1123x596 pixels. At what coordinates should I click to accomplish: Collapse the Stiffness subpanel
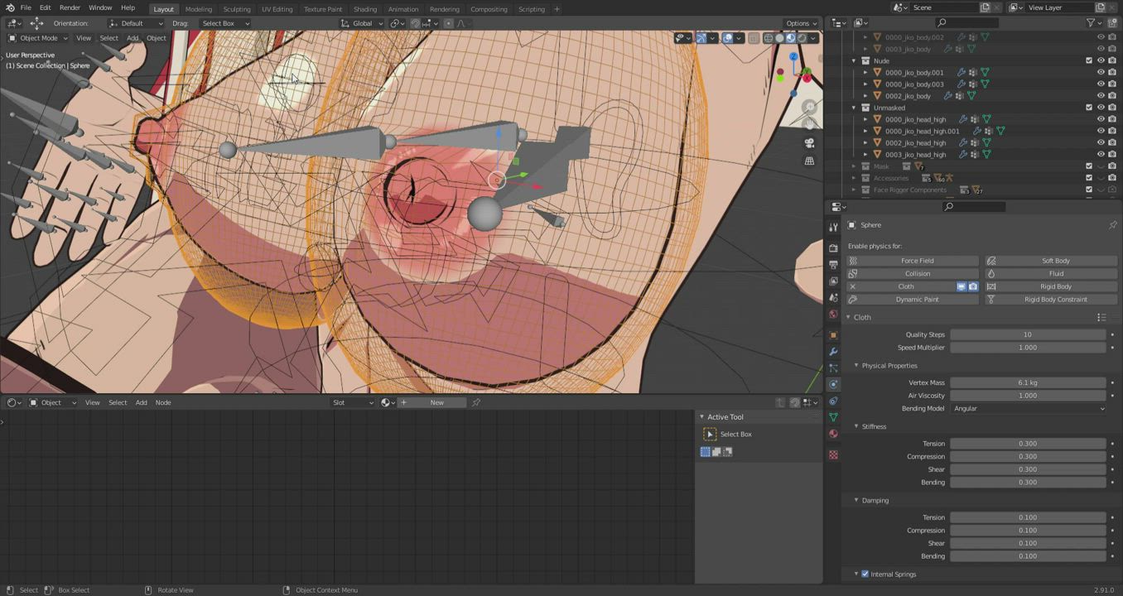[x=856, y=426]
